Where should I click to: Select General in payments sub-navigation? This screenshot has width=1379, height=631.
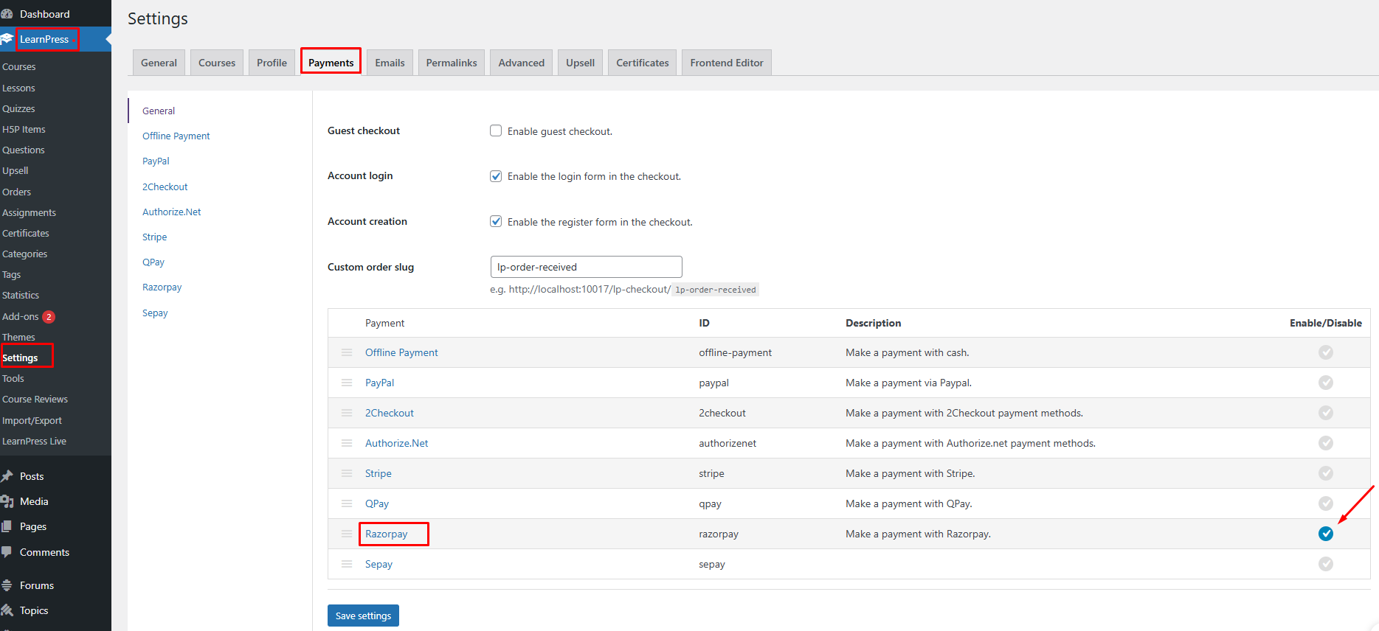pos(159,111)
